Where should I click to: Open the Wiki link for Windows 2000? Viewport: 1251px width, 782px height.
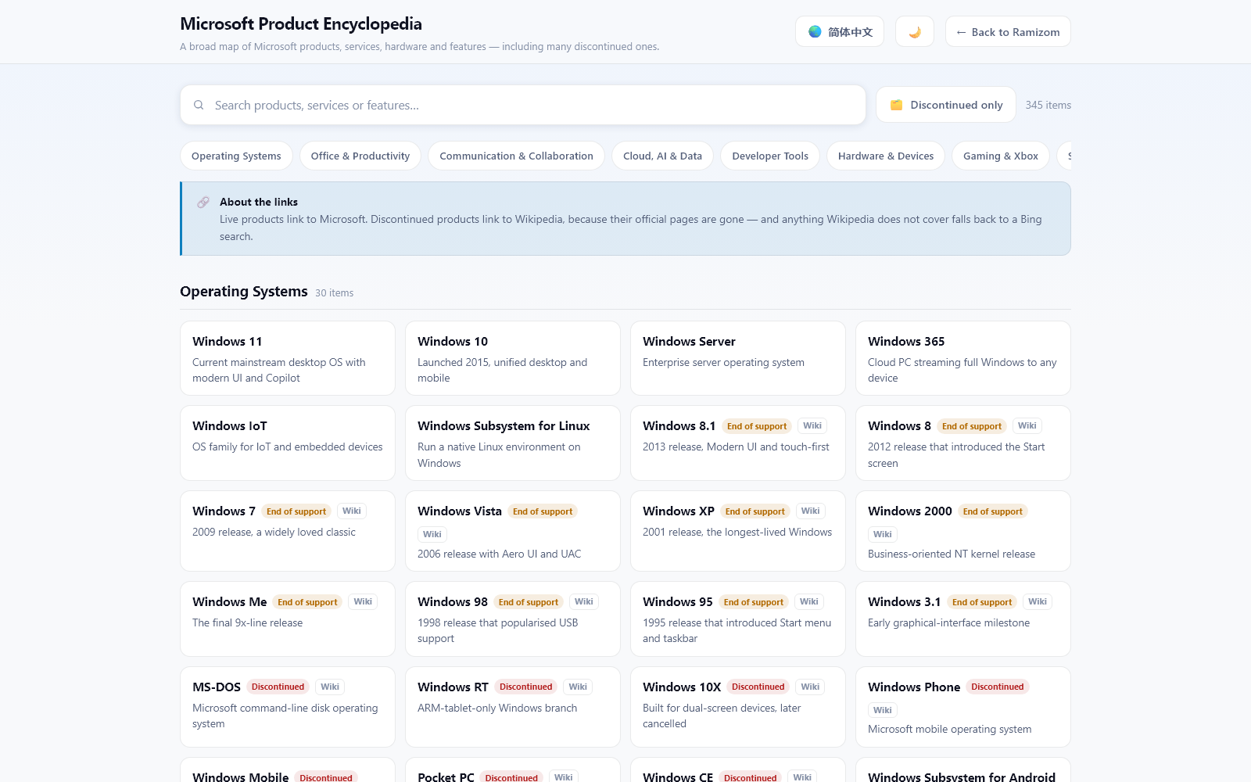tap(883, 535)
